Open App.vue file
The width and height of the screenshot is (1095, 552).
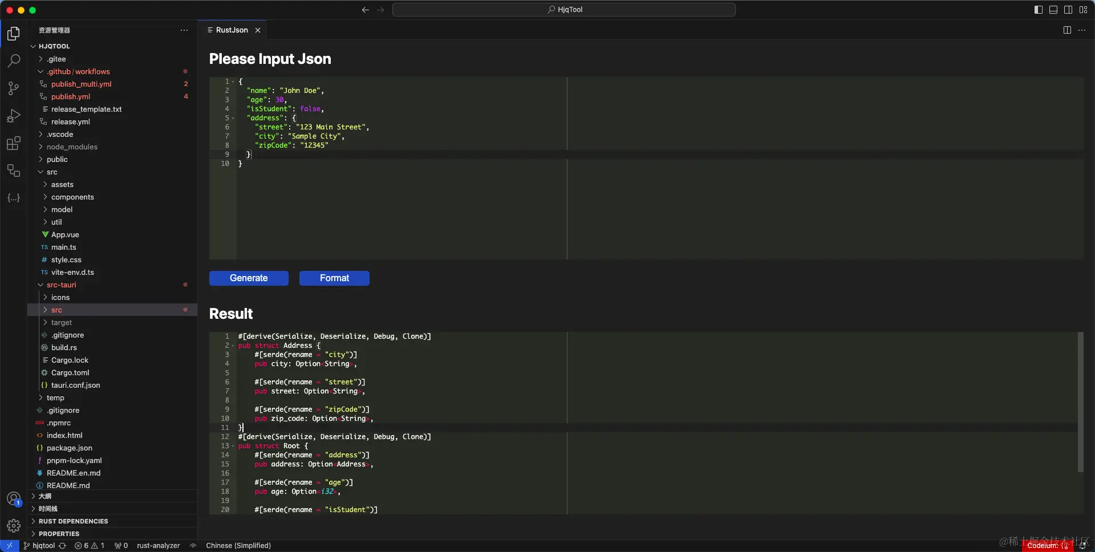click(x=112, y=234)
